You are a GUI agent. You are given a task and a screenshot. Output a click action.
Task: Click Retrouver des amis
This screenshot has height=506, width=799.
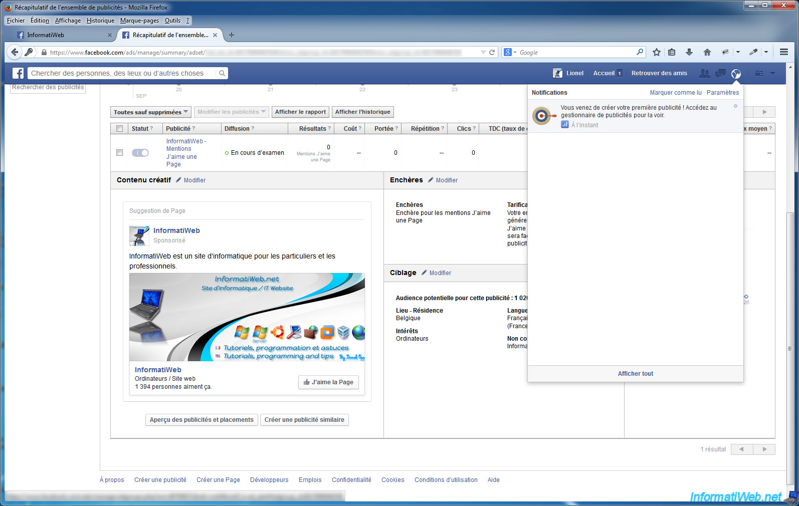tap(659, 73)
